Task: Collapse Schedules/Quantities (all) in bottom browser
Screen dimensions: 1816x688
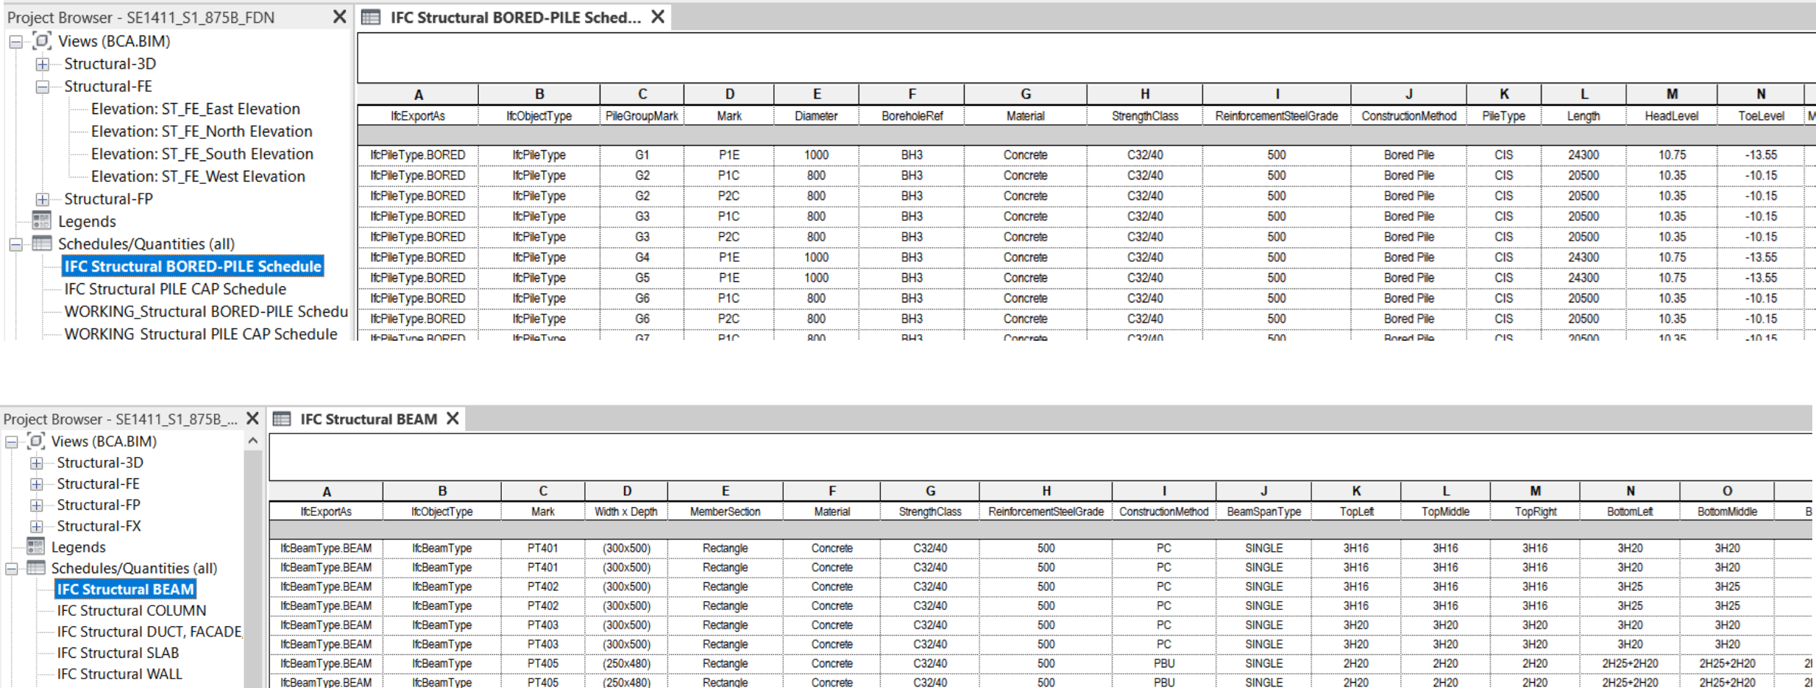Action: tap(12, 569)
